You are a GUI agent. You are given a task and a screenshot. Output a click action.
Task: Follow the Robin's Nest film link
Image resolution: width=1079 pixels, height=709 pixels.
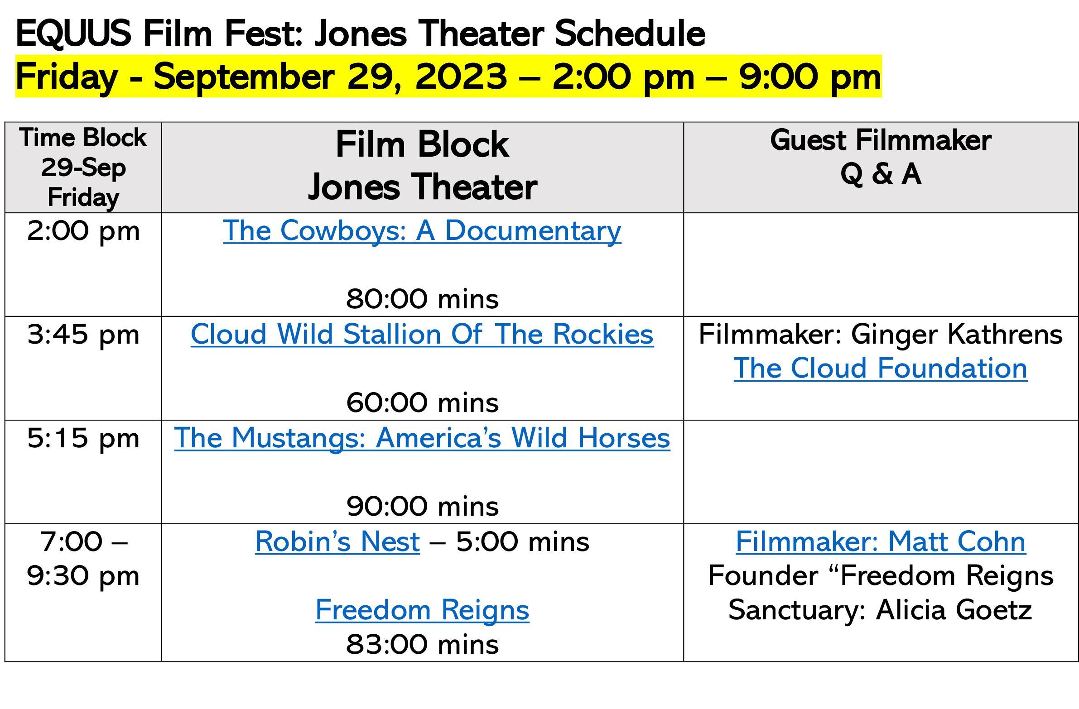point(337,541)
